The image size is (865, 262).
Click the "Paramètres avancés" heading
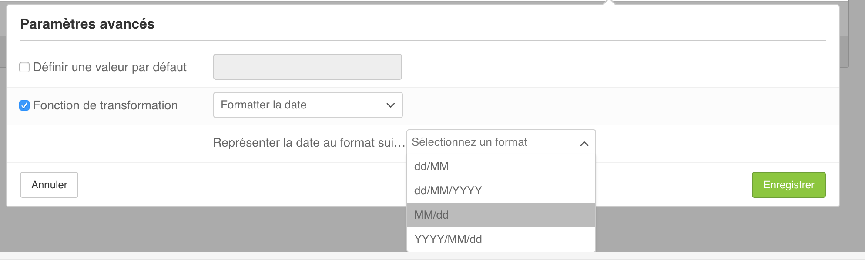click(87, 24)
